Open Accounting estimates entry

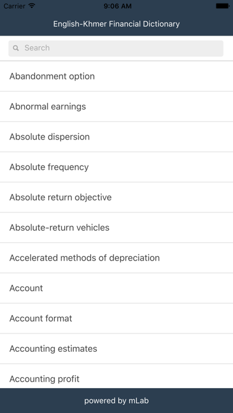116,349
